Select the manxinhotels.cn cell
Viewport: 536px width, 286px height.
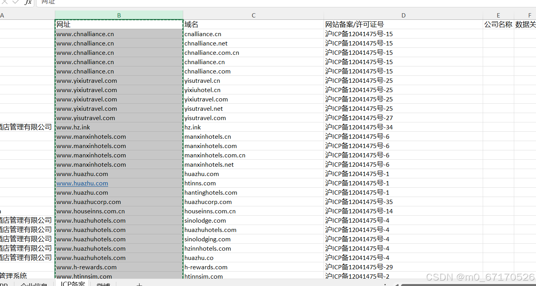click(254, 136)
